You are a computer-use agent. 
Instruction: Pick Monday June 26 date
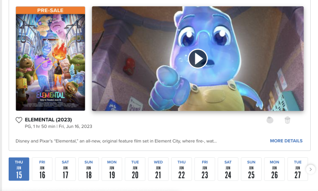pyautogui.click(x=274, y=169)
